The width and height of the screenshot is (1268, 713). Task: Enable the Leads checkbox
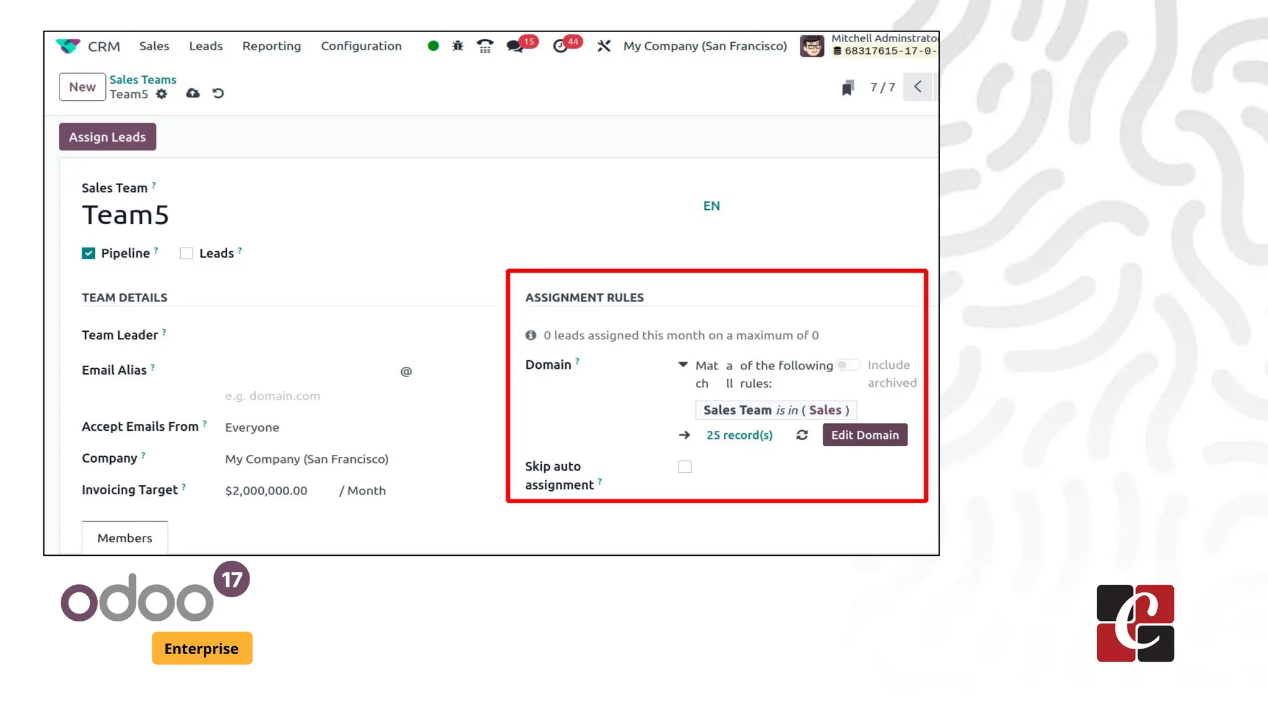pos(186,253)
